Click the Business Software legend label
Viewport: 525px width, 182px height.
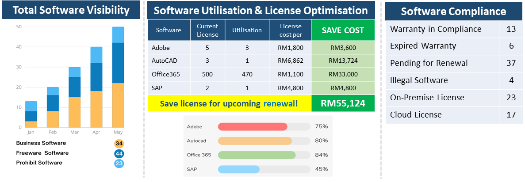pyautogui.click(x=41, y=143)
